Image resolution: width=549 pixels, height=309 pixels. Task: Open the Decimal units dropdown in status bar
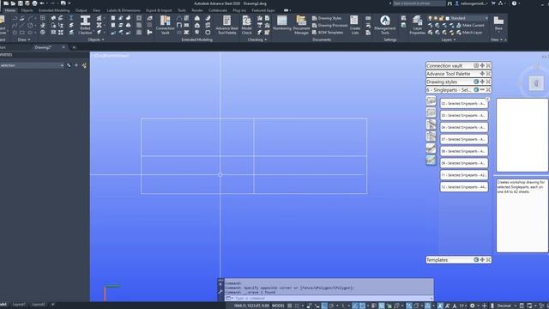(505, 306)
